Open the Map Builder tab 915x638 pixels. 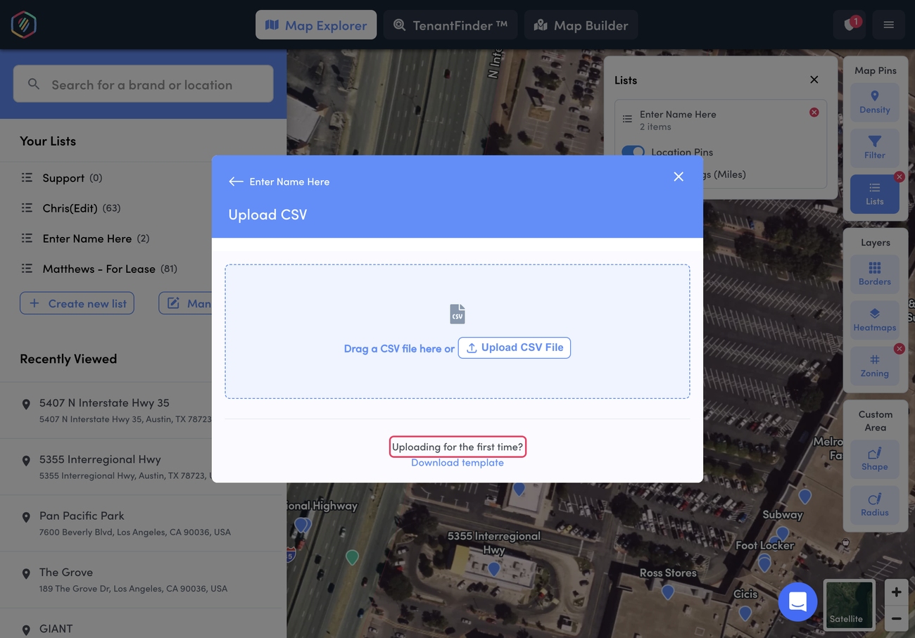(581, 25)
